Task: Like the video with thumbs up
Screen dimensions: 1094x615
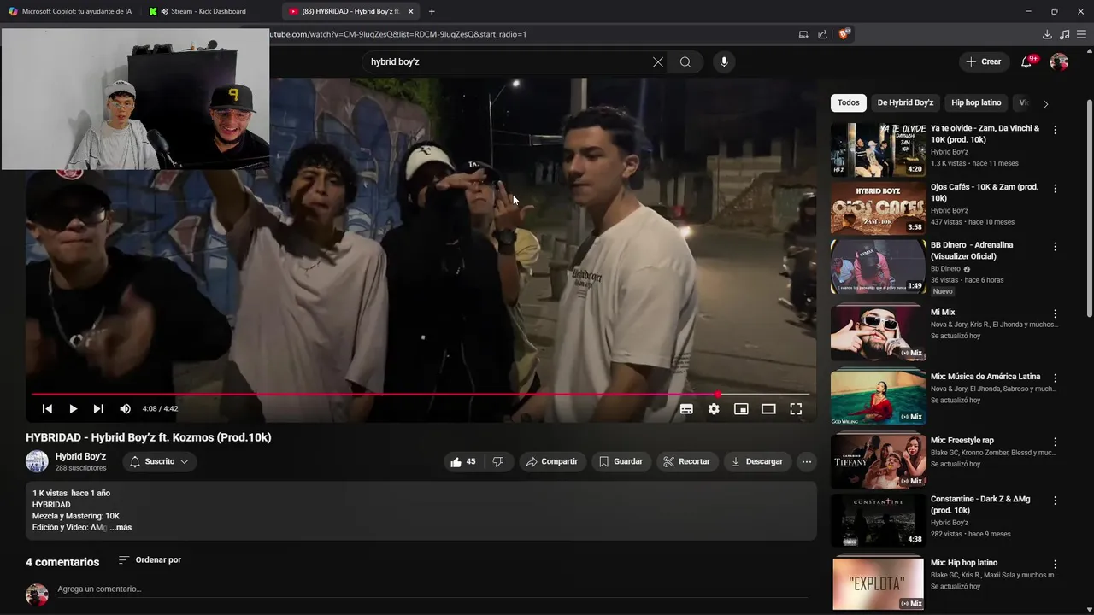Action: click(464, 461)
